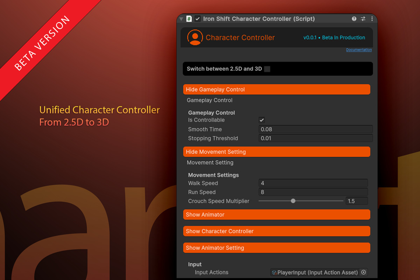Image resolution: width=420 pixels, height=280 pixels.
Task: Click the Movement Settings header label
Action: click(x=213, y=175)
